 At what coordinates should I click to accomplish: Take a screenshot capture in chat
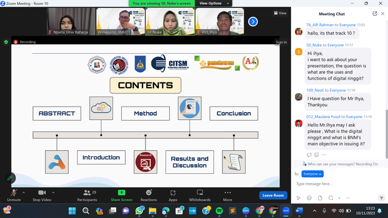coord(330,198)
